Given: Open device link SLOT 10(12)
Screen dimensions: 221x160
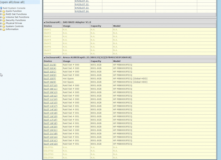Looking at the screenshot, I should (x=51, y=96).
